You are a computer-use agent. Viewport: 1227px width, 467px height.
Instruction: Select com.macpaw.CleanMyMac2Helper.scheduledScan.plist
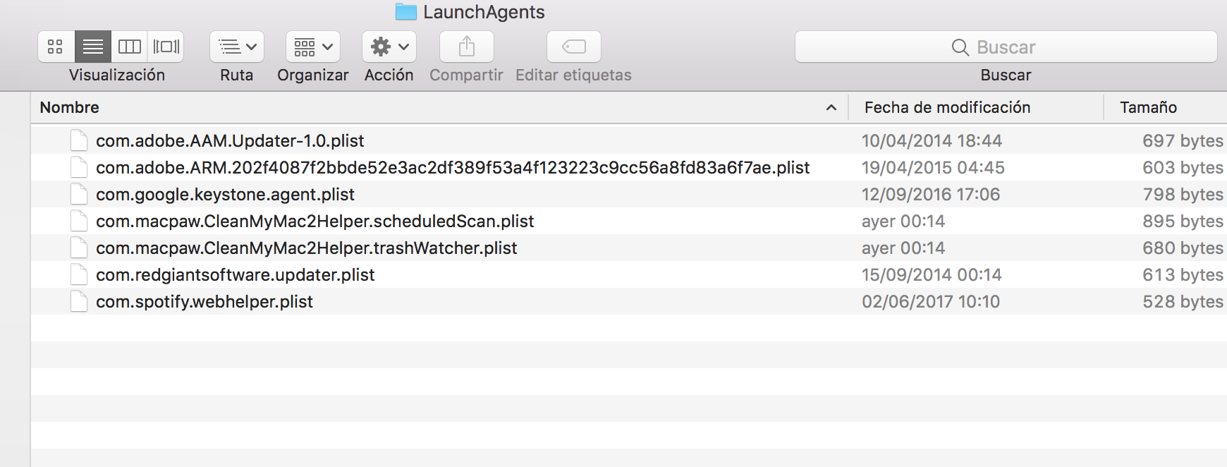point(315,221)
